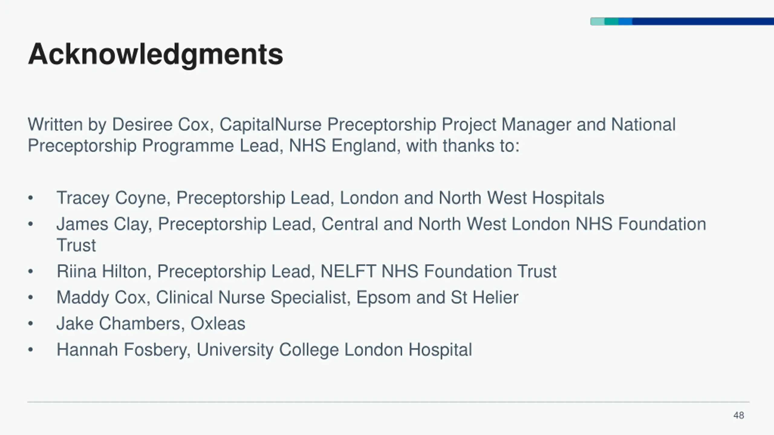Image resolution: width=774 pixels, height=435 pixels.
Task: Click the bullet point before Tracey Coyne
Action: (x=30, y=198)
